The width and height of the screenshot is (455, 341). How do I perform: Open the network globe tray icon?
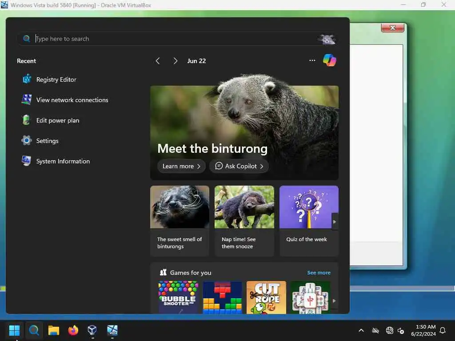389,330
